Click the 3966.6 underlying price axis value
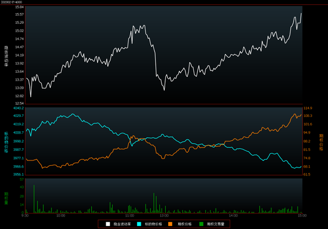328x229 pixels. coord(18,166)
